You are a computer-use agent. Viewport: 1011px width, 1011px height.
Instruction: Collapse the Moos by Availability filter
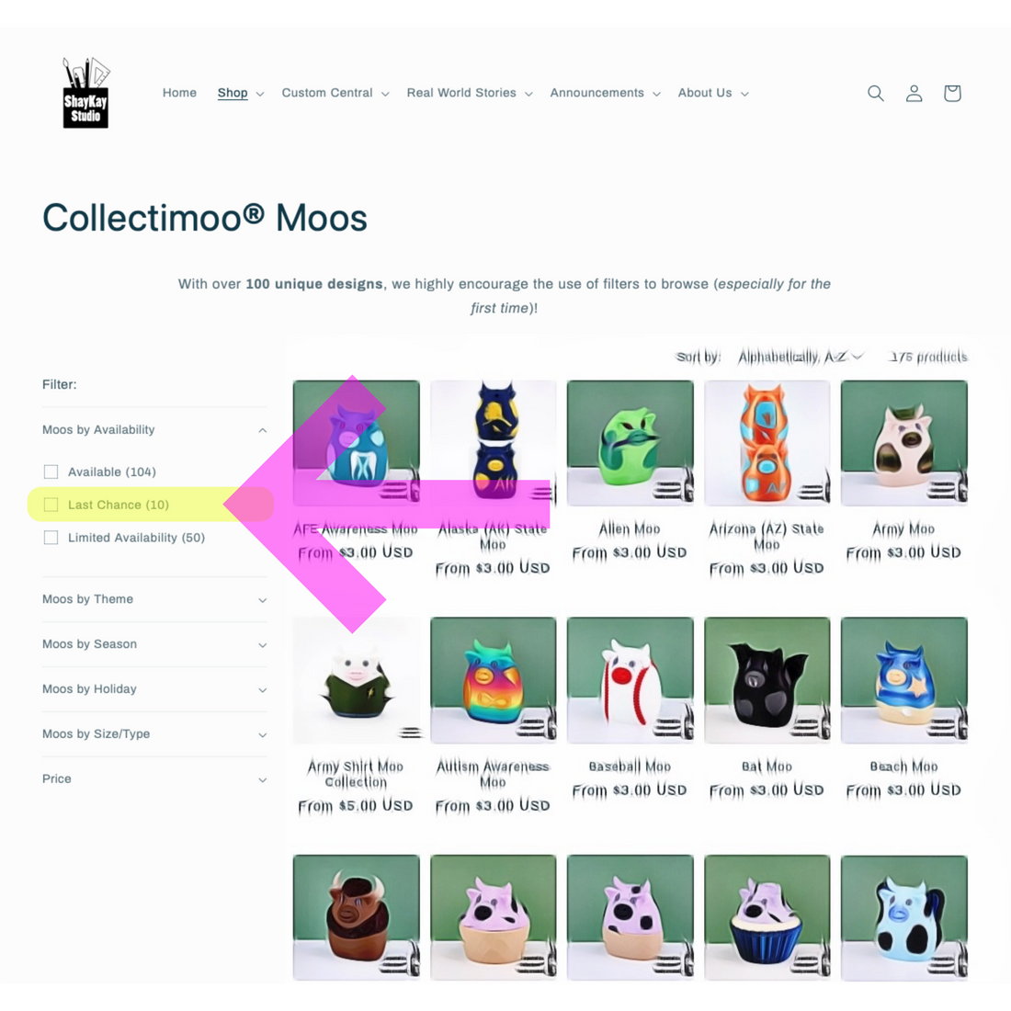[x=154, y=430]
